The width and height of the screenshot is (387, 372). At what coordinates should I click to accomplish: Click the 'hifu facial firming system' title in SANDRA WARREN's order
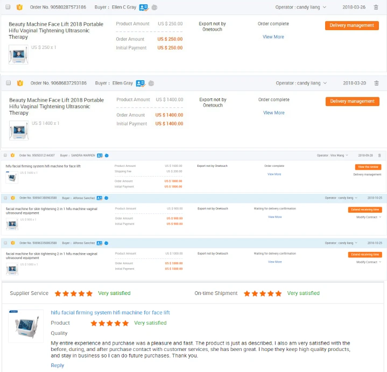[x=43, y=166]
